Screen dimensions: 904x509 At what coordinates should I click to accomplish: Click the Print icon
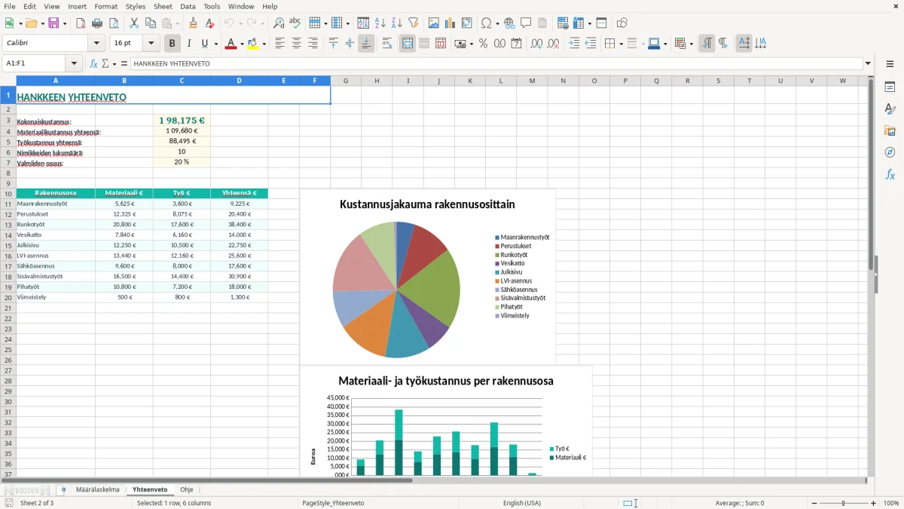click(97, 23)
